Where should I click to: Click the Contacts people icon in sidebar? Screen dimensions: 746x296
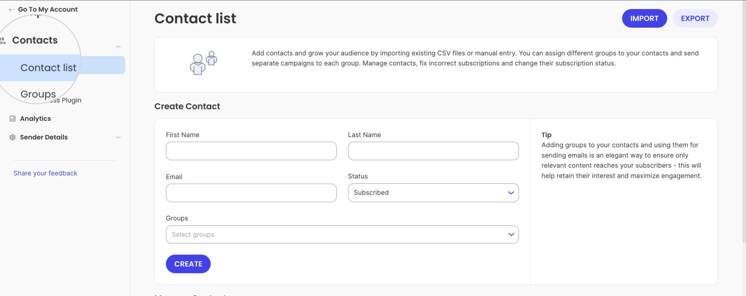(x=3, y=40)
